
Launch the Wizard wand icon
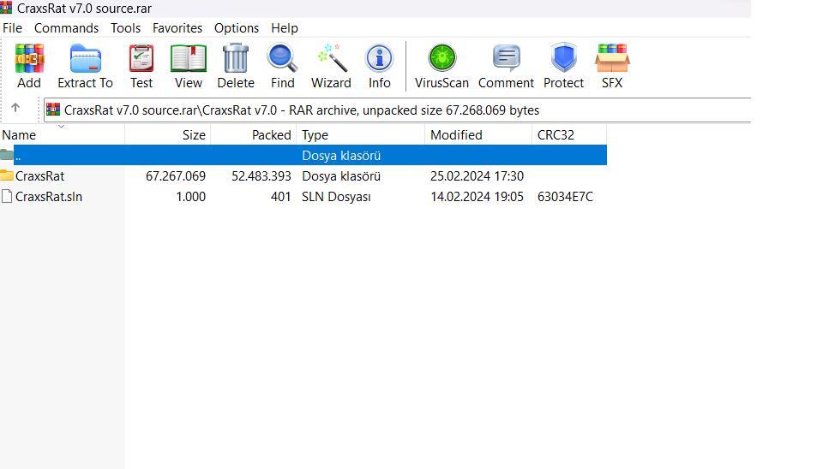[x=332, y=57]
